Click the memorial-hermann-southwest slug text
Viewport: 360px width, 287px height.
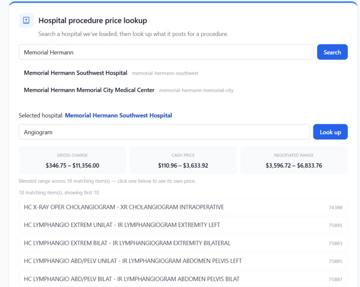pos(165,73)
